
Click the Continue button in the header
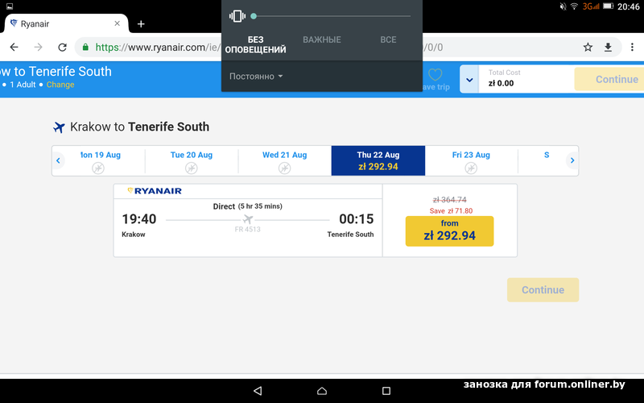point(609,79)
